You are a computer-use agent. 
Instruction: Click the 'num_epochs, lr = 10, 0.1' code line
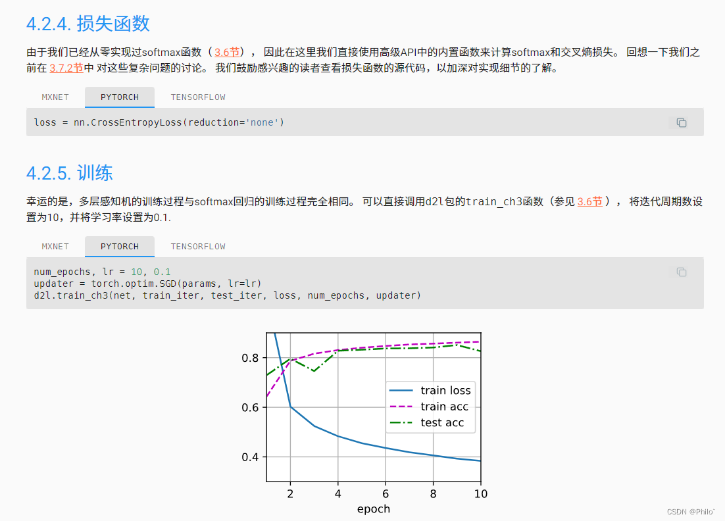(x=102, y=272)
